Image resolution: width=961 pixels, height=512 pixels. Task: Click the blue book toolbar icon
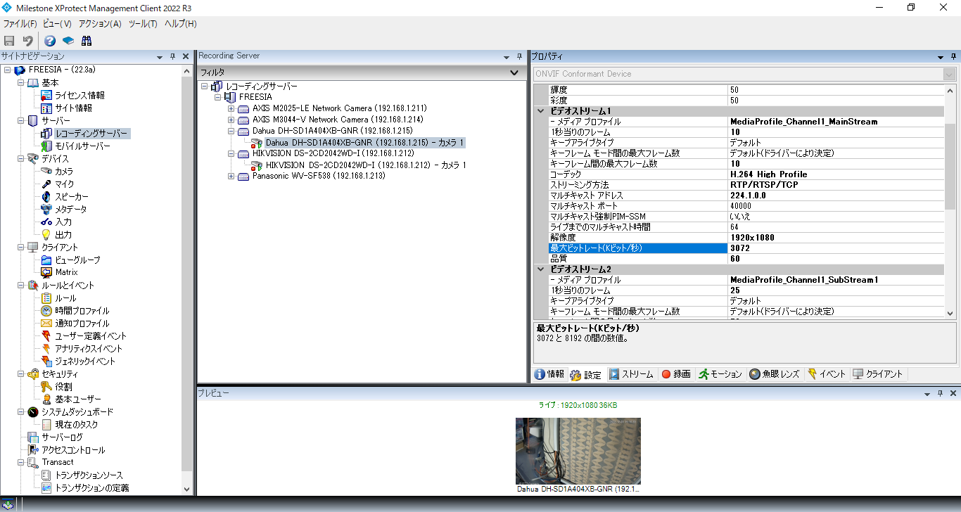click(x=68, y=41)
